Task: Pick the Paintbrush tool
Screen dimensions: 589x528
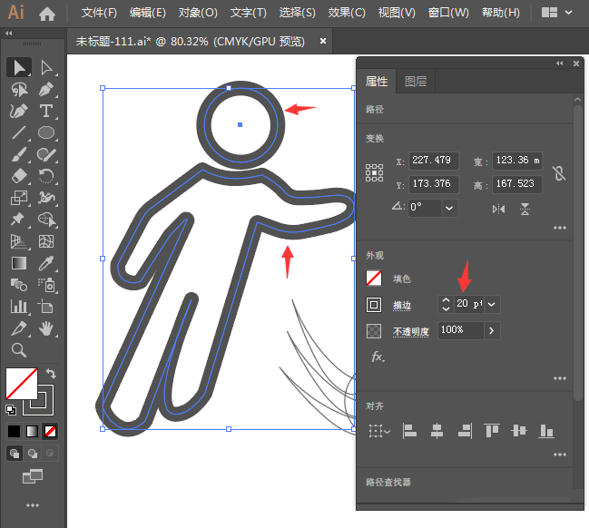Action: click(19, 154)
